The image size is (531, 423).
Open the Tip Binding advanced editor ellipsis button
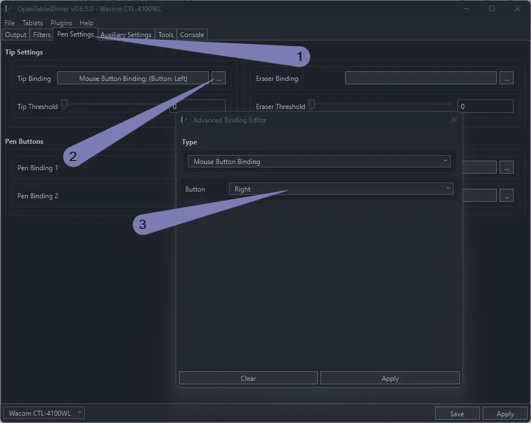point(218,79)
